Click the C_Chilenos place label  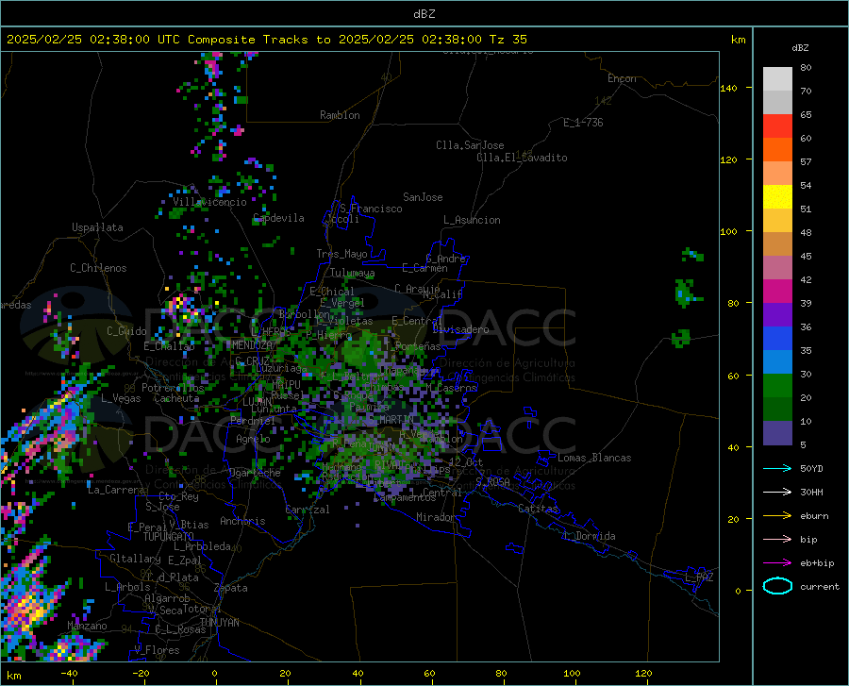[x=98, y=268]
